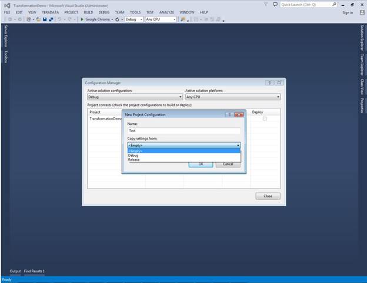Close the Configuration Manager dialog via X
The height and width of the screenshot is (283, 367).
(x=279, y=83)
